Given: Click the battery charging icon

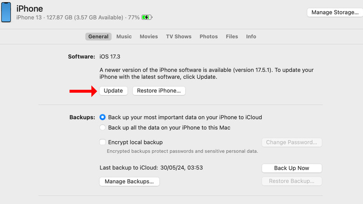Looking at the screenshot, I should click(147, 17).
